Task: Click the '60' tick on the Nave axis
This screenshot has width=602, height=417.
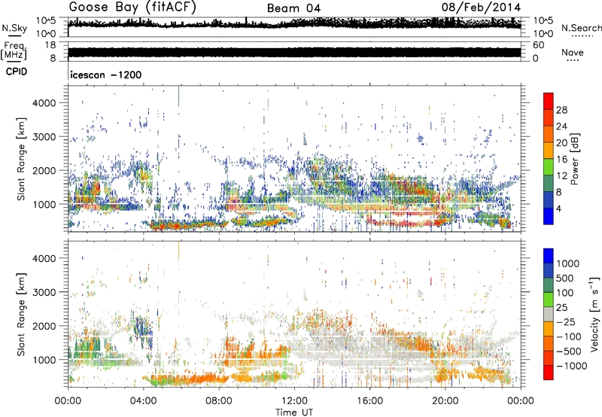Action: (538, 45)
